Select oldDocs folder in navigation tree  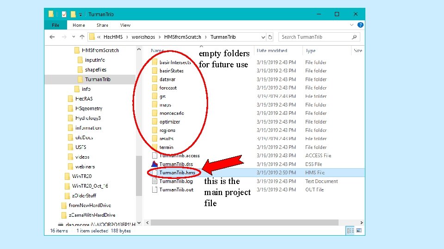coord(84,137)
